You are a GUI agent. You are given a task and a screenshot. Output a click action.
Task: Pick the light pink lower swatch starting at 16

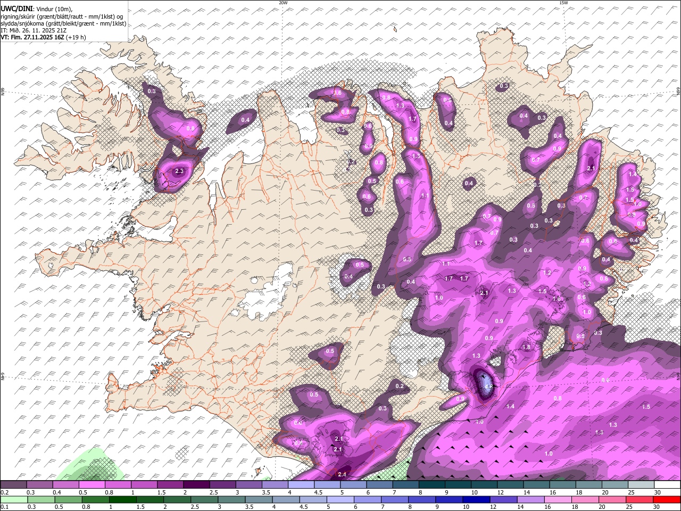pos(557,500)
